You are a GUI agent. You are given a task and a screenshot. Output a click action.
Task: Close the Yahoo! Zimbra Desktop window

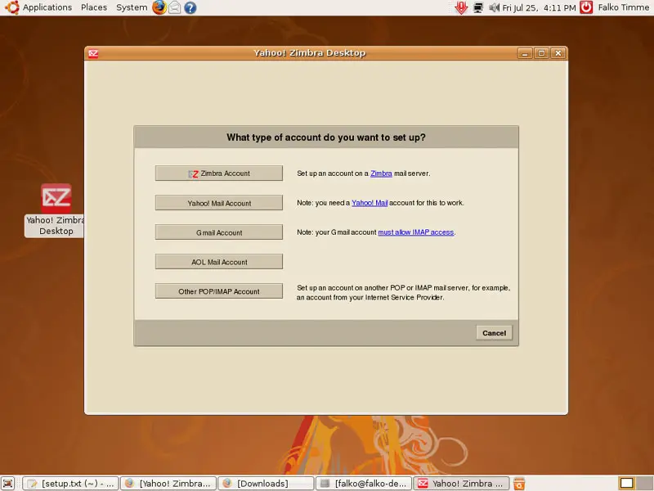pyautogui.click(x=558, y=53)
